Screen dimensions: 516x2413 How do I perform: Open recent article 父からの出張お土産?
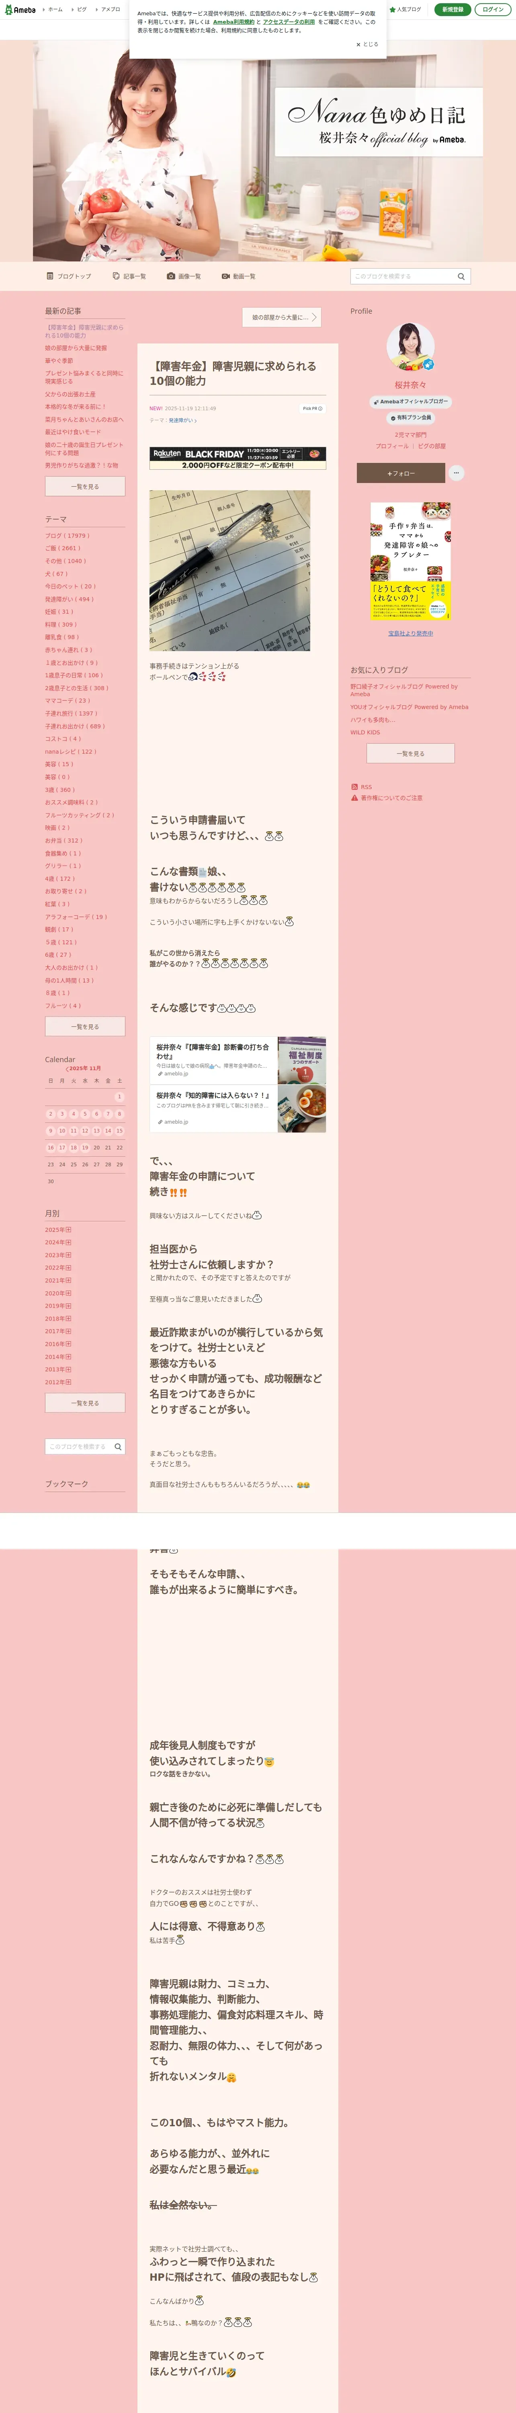(70, 395)
